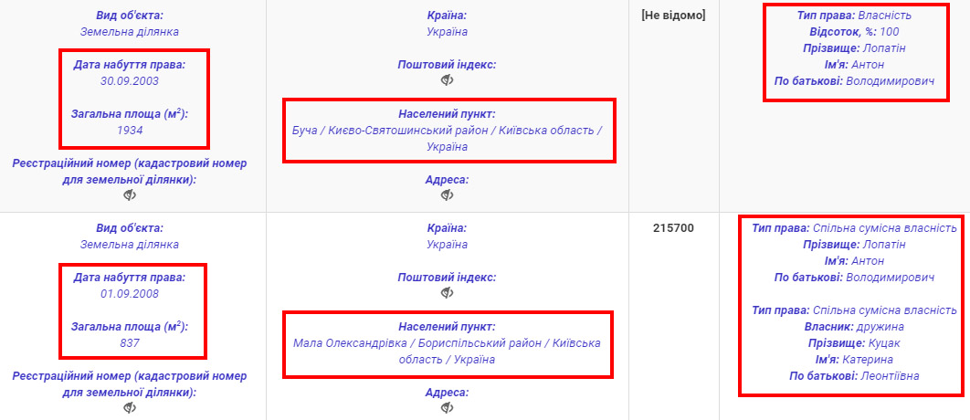The height and width of the screenshot is (420, 970).
Task: Click hidden-info icon under first row's Адреса
Action: tap(447, 195)
